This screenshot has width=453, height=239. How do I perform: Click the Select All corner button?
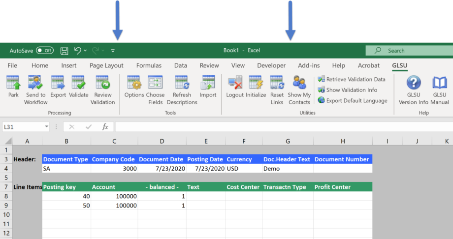(x=6, y=141)
